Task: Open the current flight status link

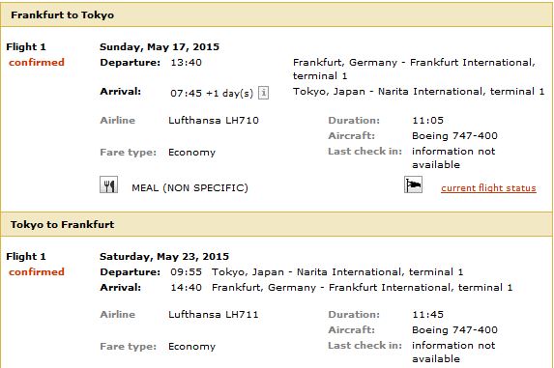Action: (488, 188)
